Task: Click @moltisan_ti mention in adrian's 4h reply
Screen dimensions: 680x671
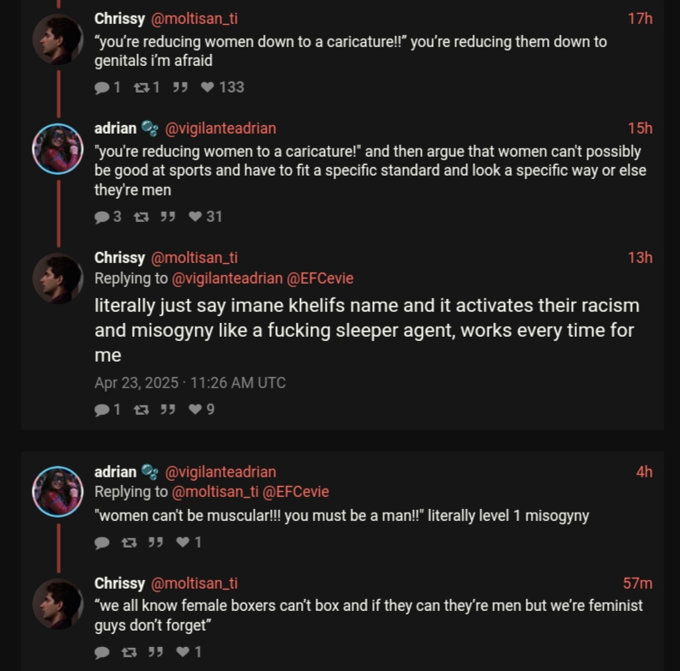Action: pyautogui.click(x=215, y=492)
